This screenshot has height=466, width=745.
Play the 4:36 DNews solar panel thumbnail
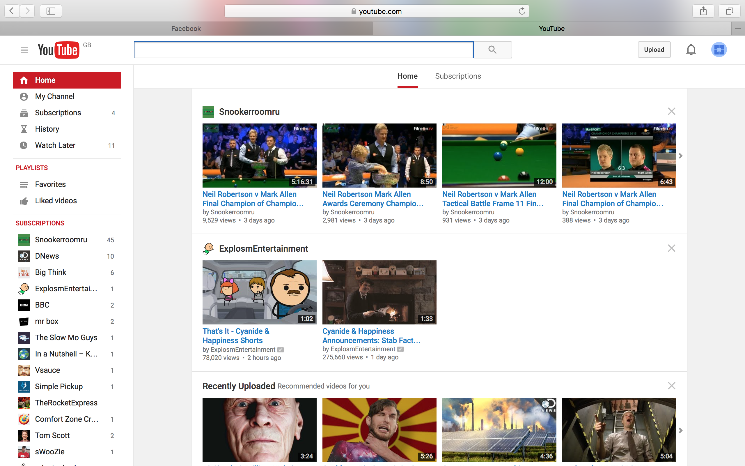(x=499, y=430)
